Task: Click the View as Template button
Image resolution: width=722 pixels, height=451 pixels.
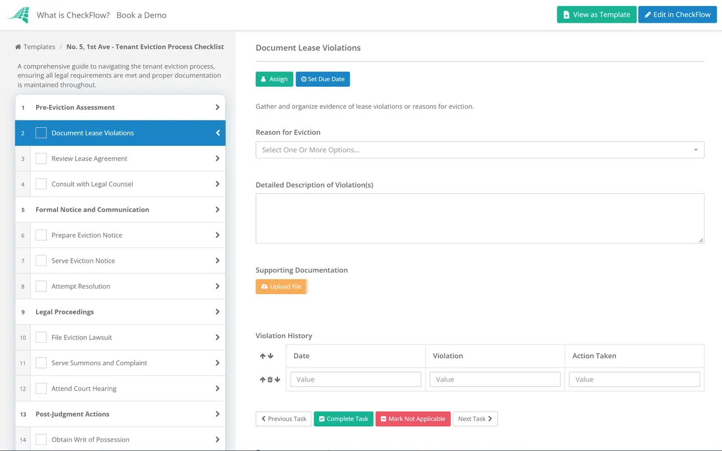Action: pos(597,15)
